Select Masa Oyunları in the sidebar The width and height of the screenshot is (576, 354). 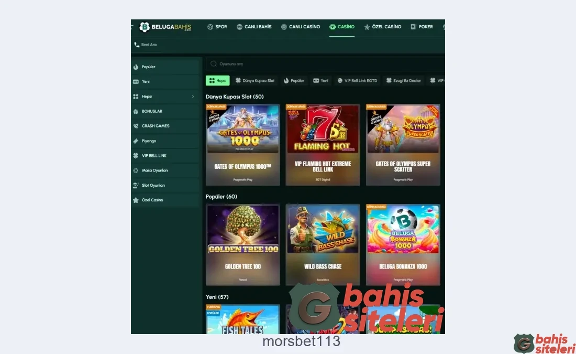point(155,170)
